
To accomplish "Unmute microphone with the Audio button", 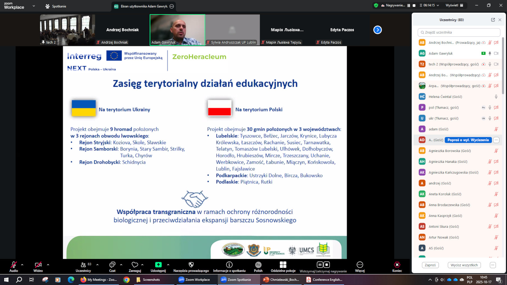I will (x=14, y=265).
